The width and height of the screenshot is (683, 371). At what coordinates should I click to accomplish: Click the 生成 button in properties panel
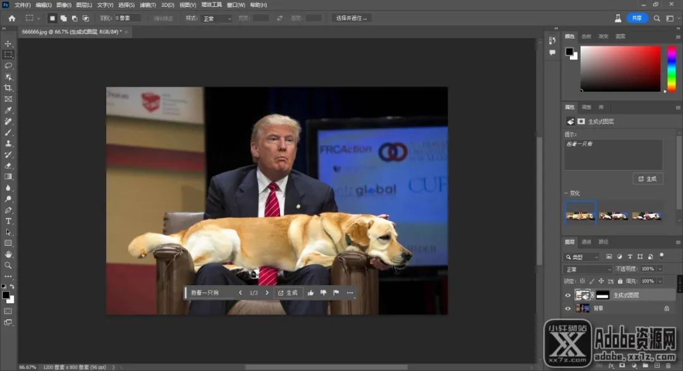point(648,179)
